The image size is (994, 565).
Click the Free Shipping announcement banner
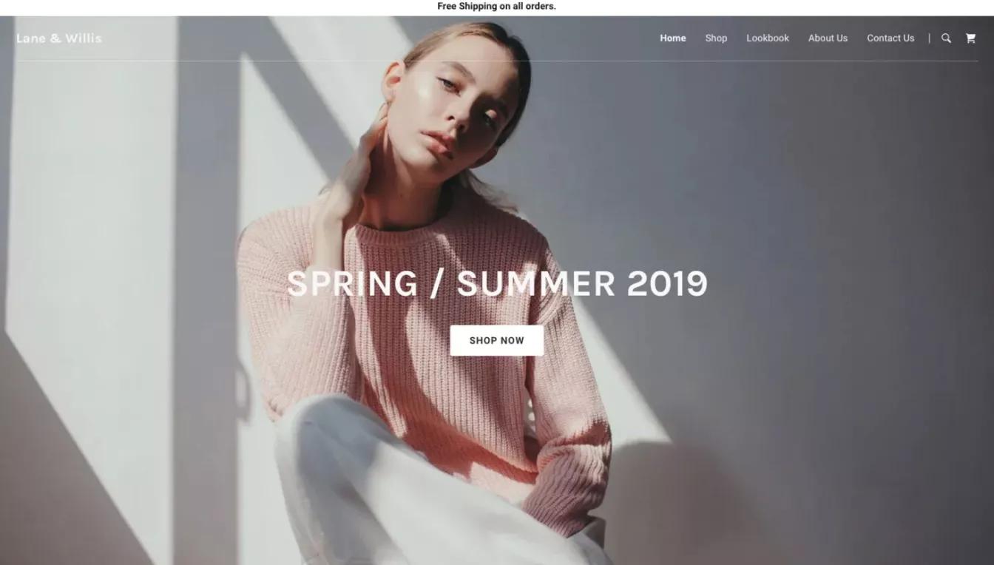click(x=497, y=7)
